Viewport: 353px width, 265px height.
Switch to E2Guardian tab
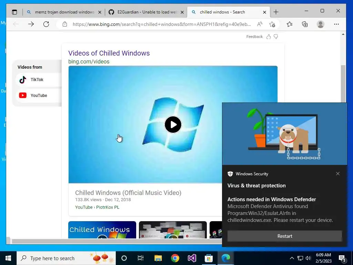[146, 12]
